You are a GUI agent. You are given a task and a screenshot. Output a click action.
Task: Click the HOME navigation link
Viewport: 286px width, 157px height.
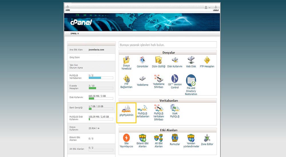point(67,8)
